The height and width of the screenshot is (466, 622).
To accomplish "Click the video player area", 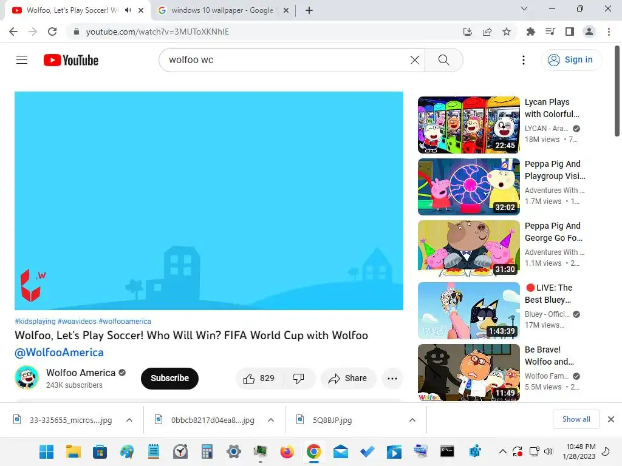I will (x=209, y=200).
